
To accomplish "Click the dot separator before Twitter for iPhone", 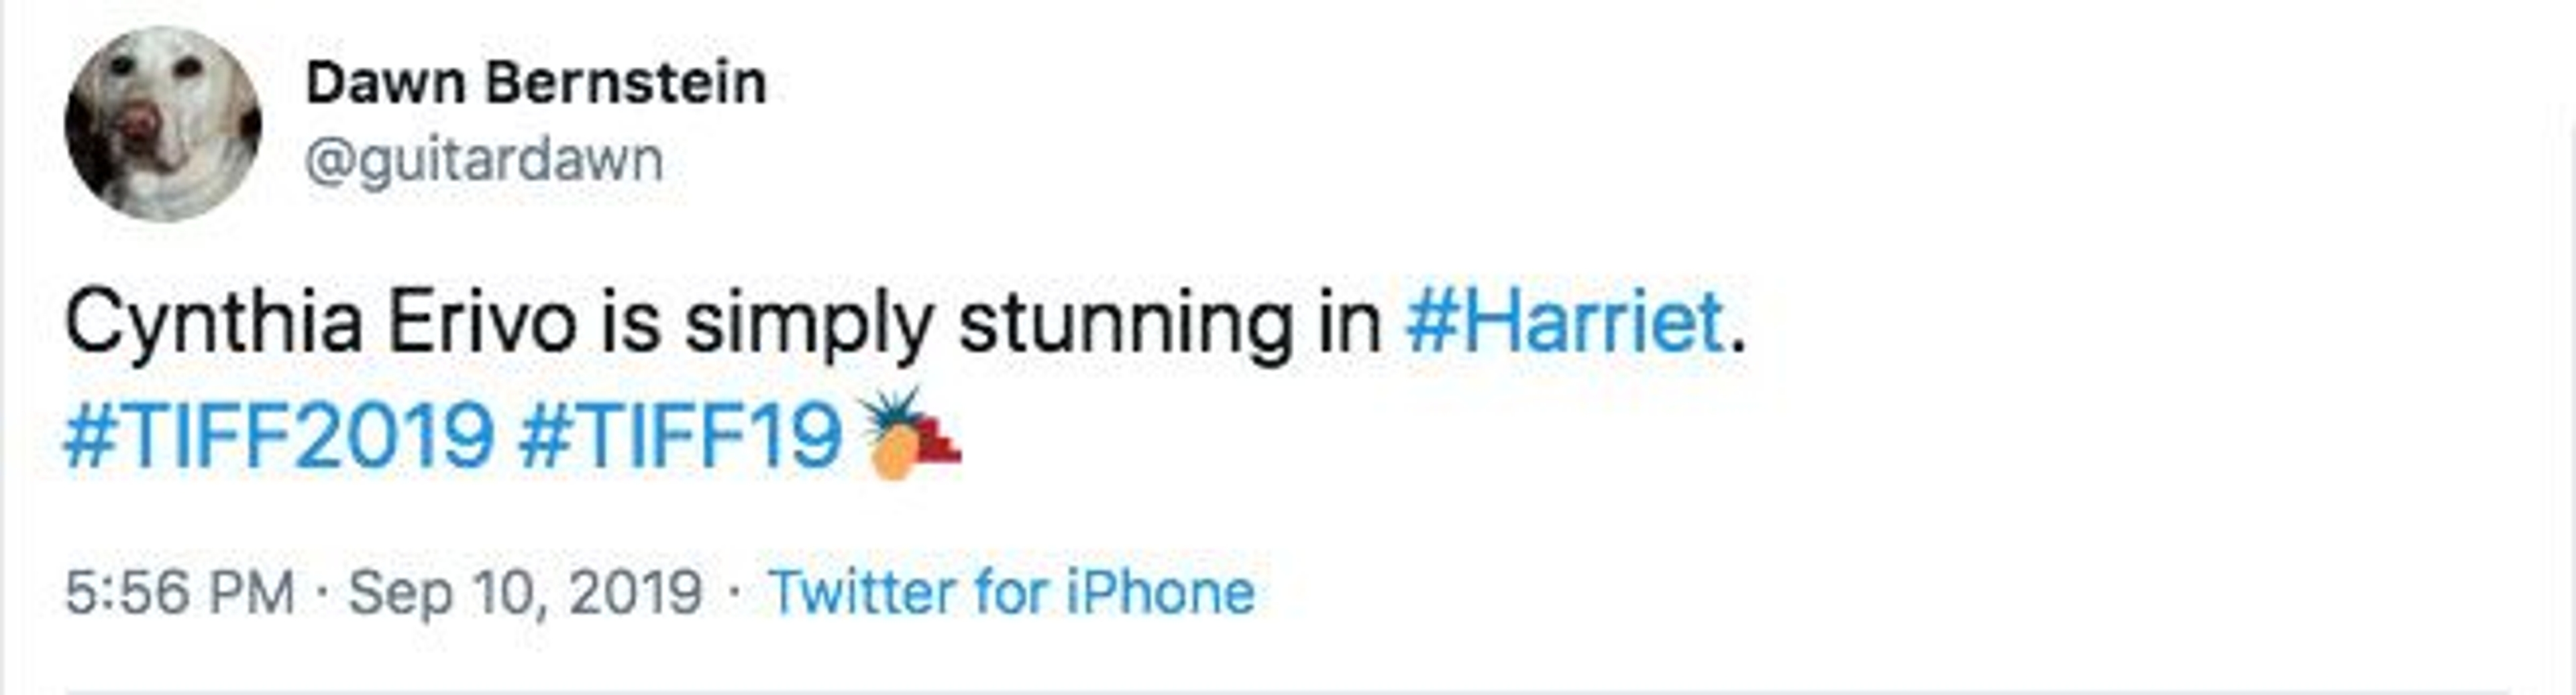I will (735, 592).
